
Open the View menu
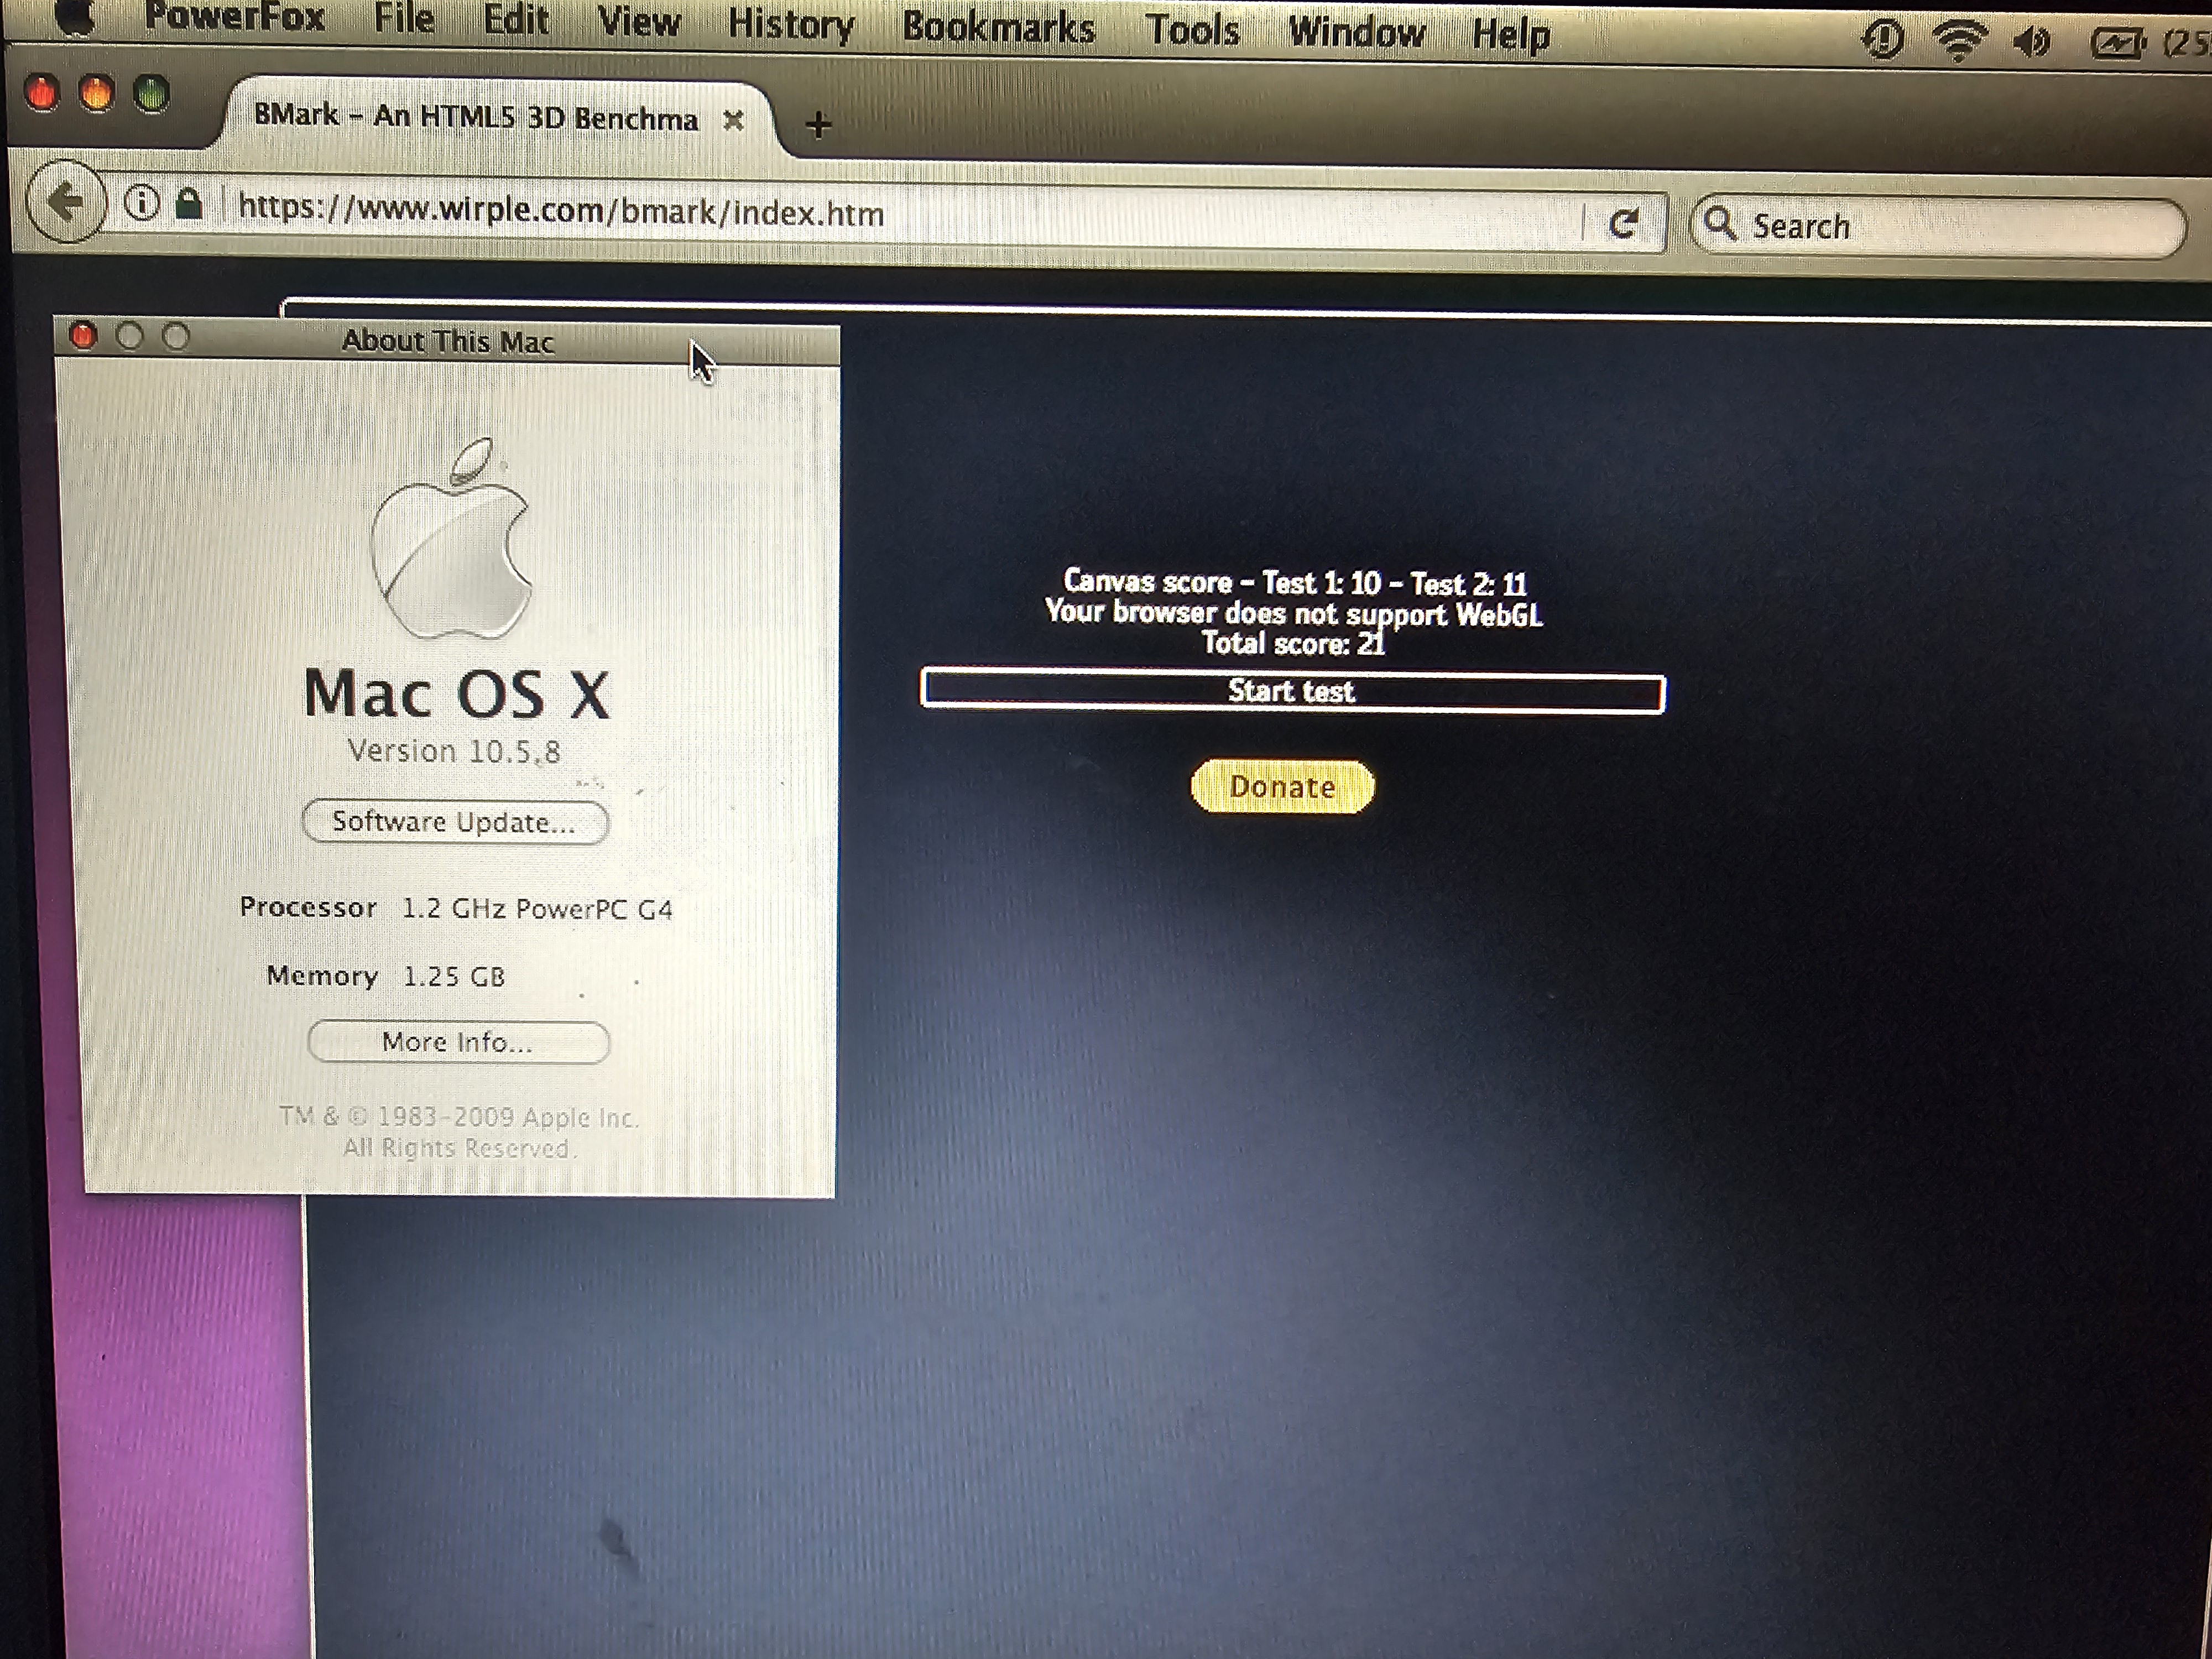click(x=639, y=23)
